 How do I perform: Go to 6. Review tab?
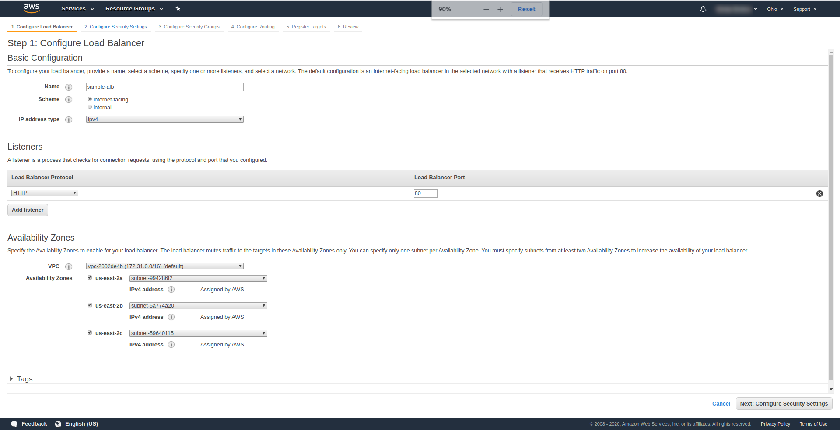click(x=348, y=27)
